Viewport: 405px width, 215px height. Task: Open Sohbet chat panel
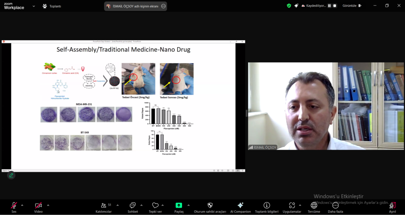(132, 206)
